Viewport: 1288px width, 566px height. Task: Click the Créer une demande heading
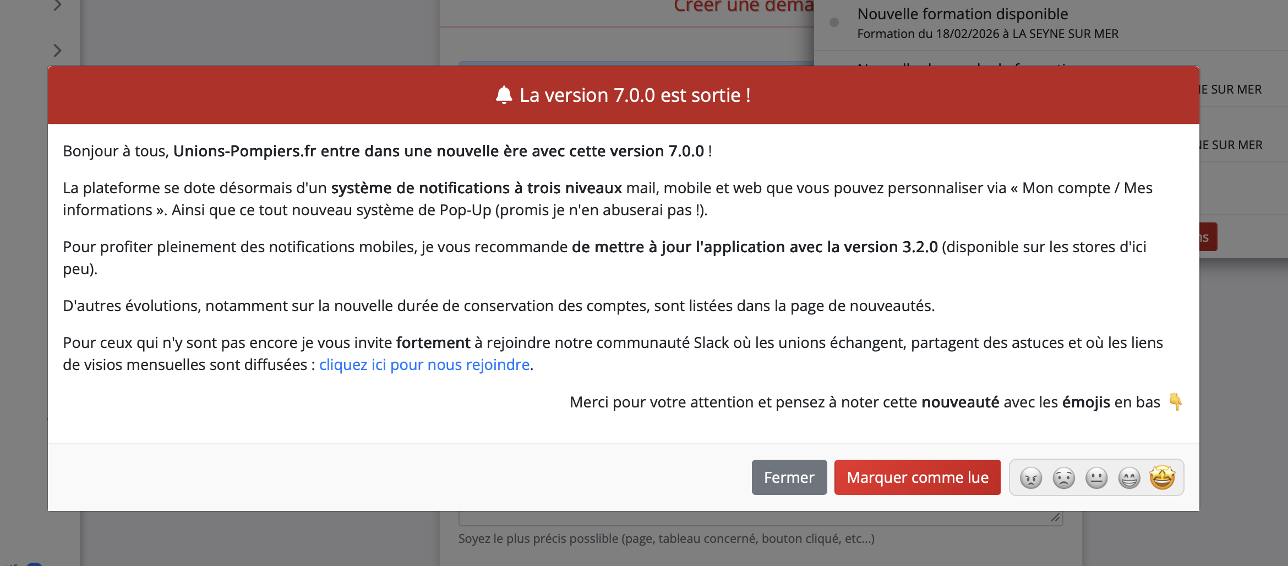coord(744,7)
